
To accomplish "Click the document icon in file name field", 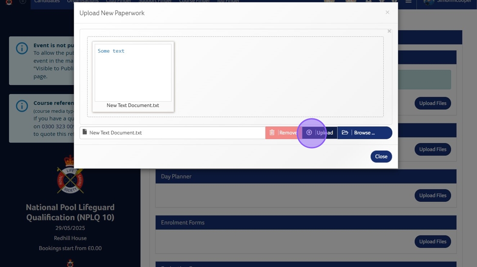I will pos(85,132).
